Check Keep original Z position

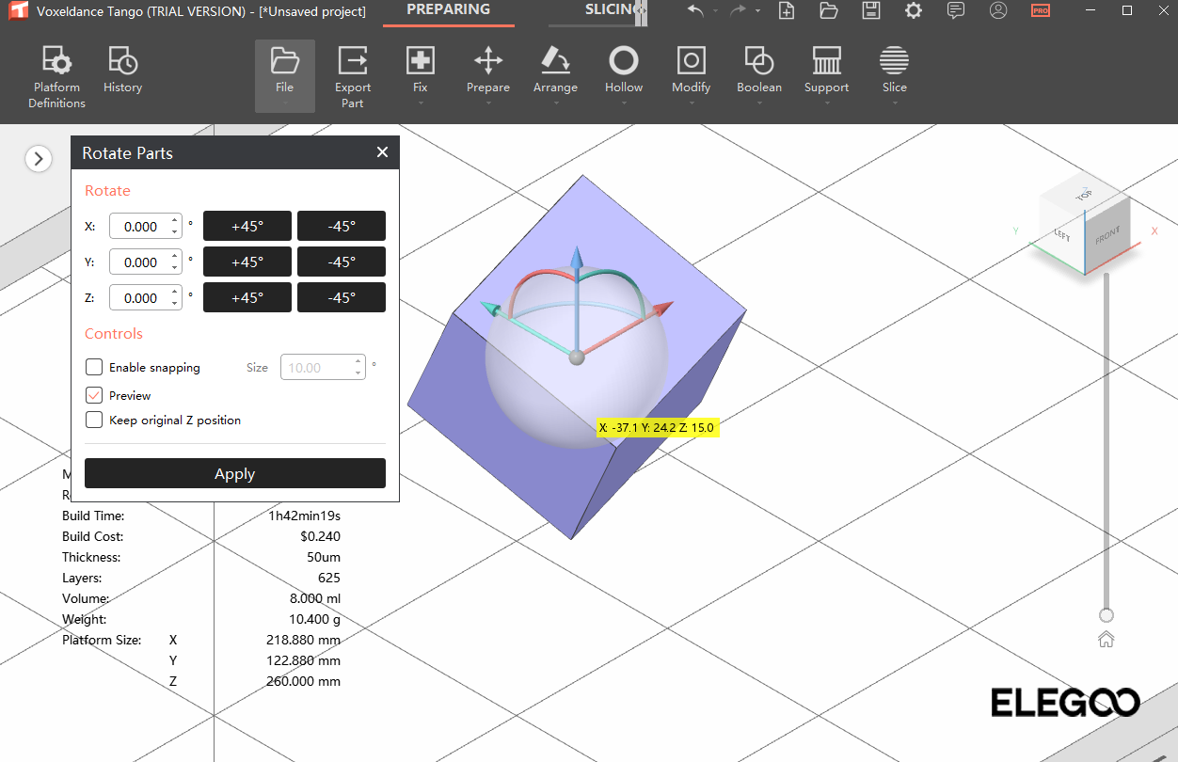click(94, 420)
